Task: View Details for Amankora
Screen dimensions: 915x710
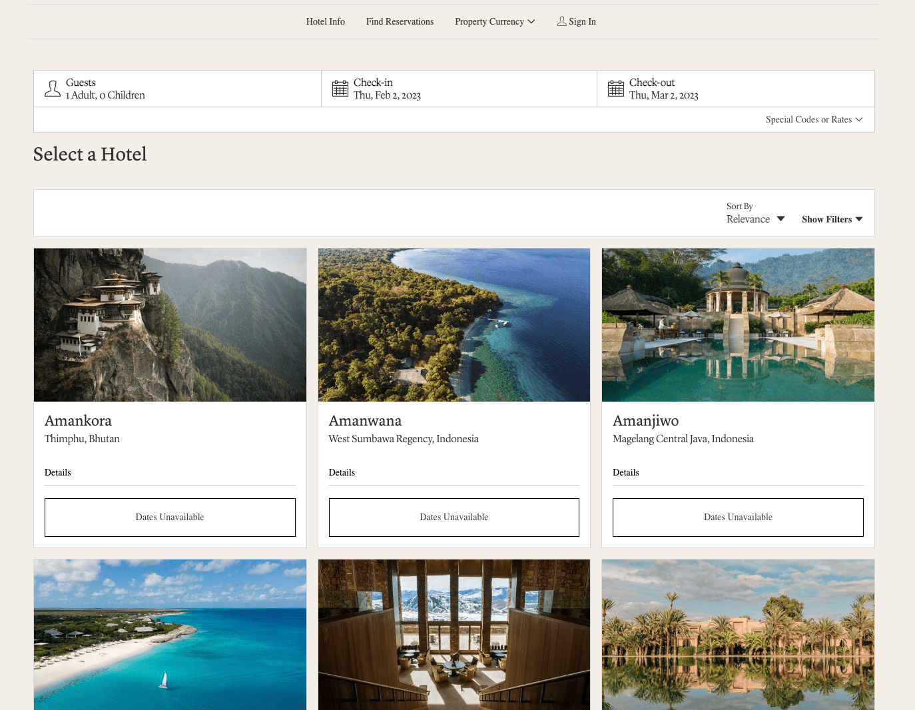Action: 58,472
